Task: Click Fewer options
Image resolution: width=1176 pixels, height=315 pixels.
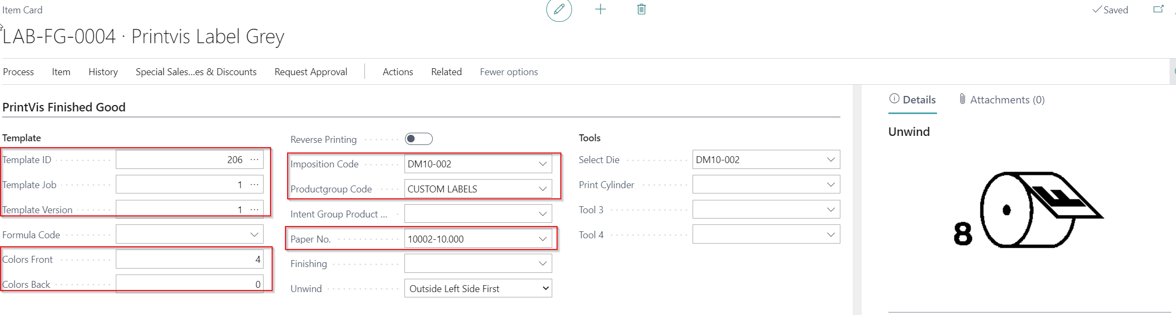Action: tap(508, 72)
